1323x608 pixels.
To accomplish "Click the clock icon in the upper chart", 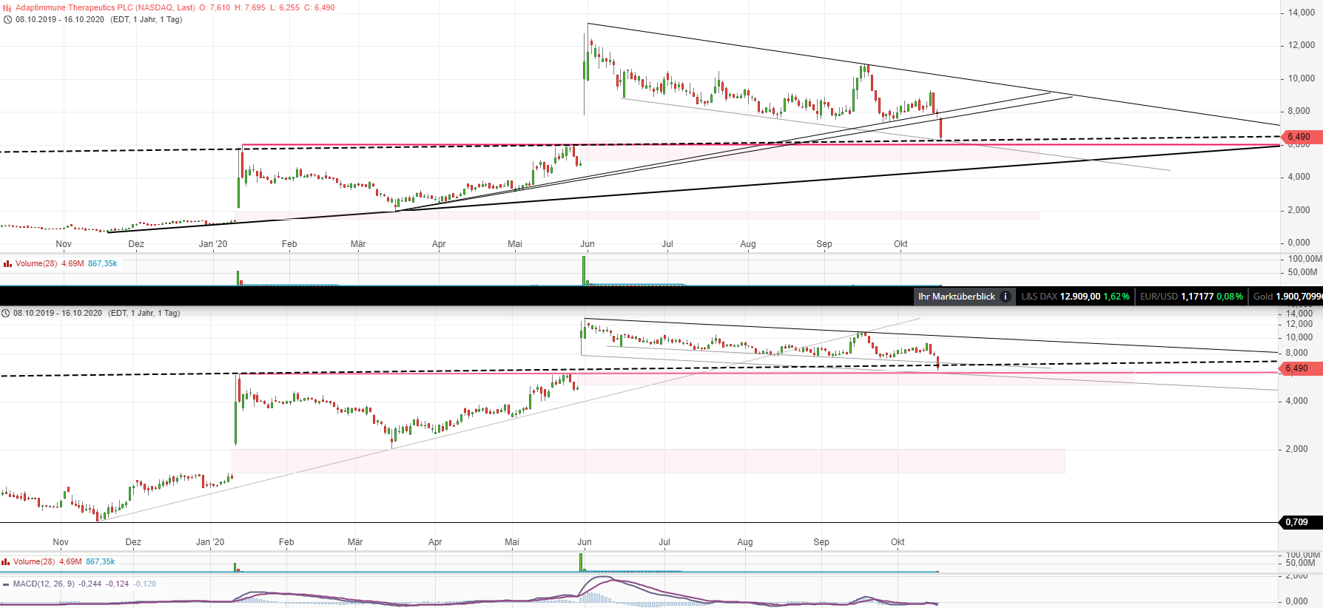I will click(x=7, y=19).
